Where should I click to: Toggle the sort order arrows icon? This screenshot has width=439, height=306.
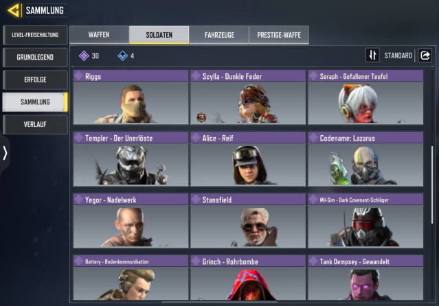coord(372,55)
